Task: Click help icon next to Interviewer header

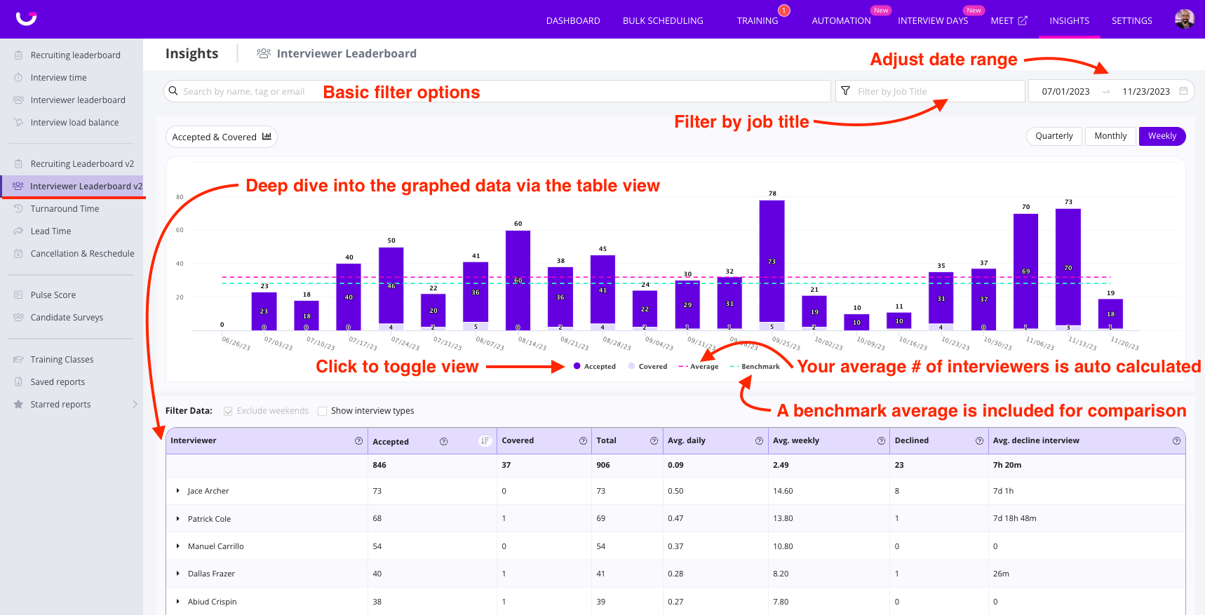Action: click(359, 441)
